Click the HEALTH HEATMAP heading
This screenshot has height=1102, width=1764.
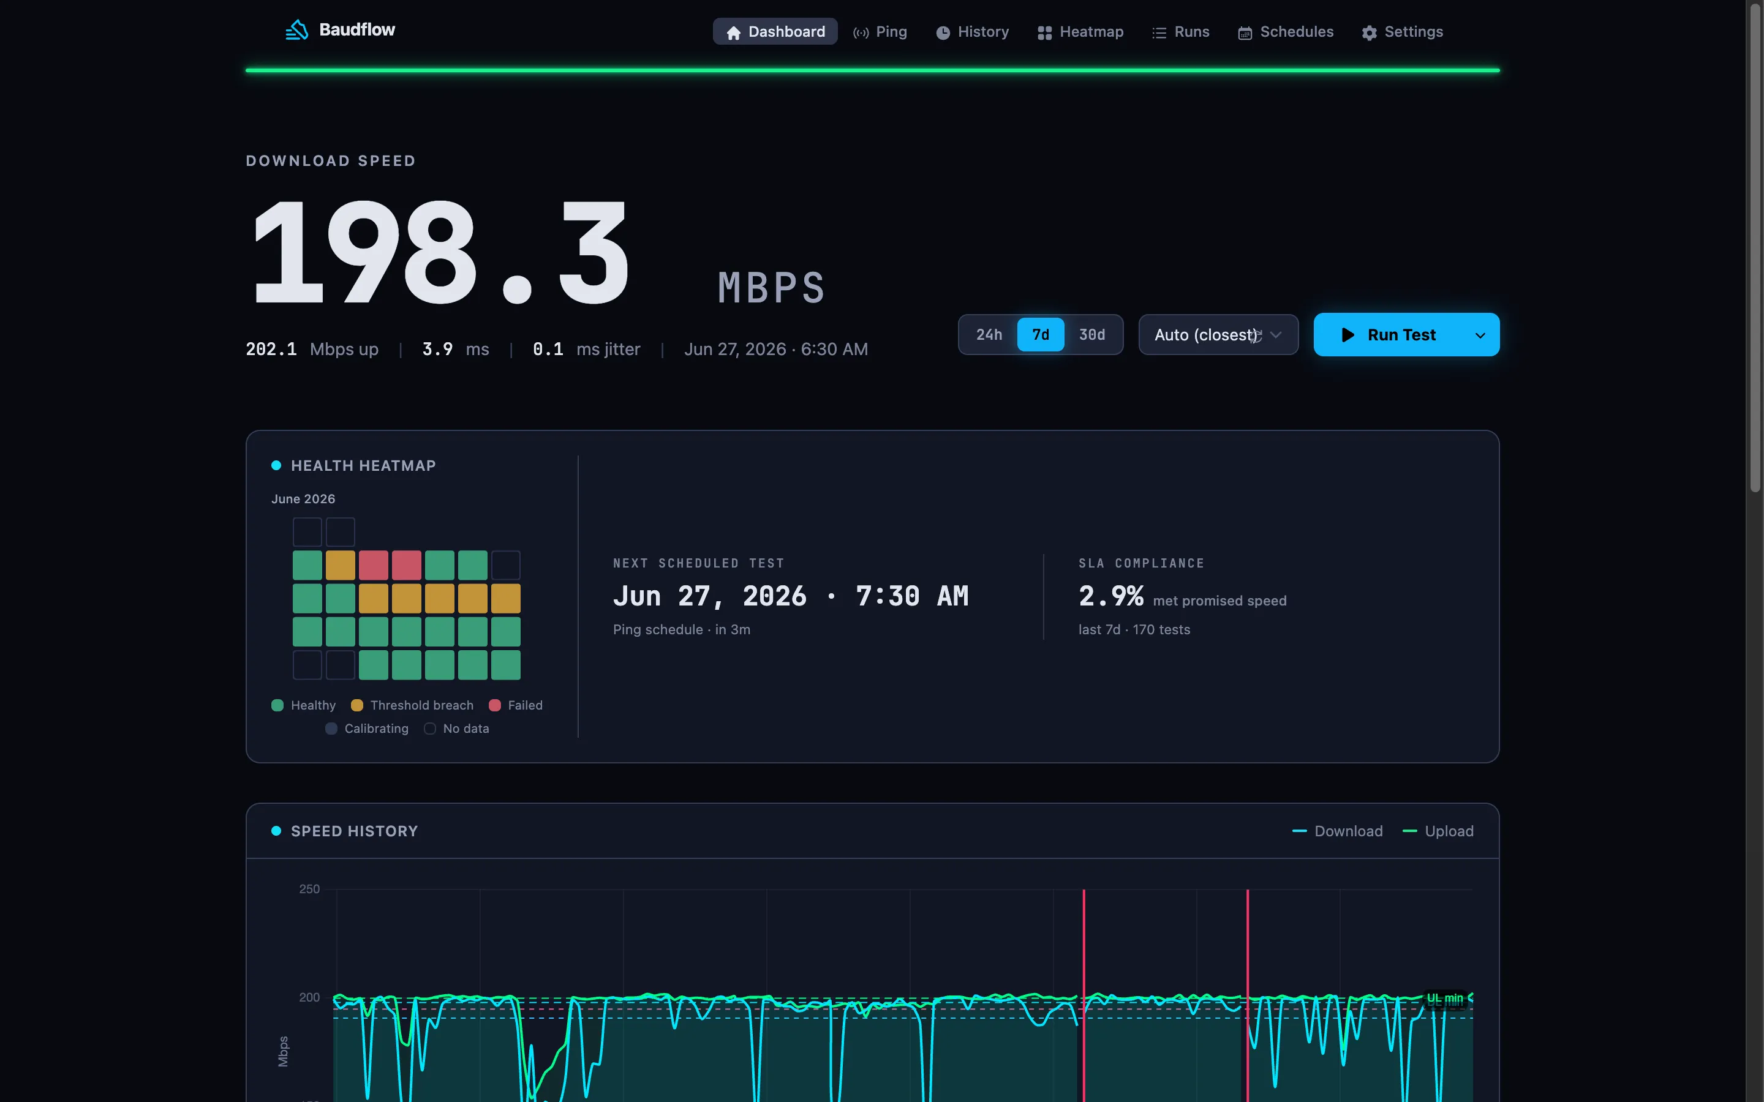click(x=363, y=466)
